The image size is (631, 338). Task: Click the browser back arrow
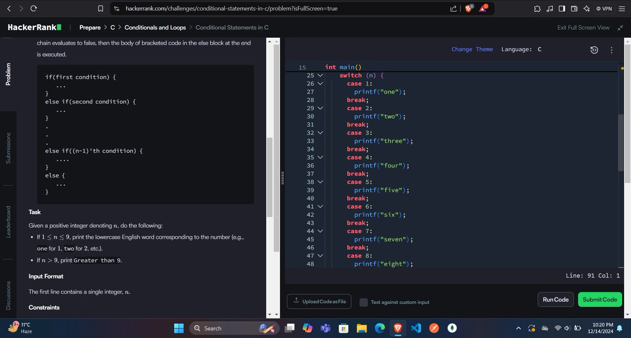pyautogui.click(x=9, y=8)
